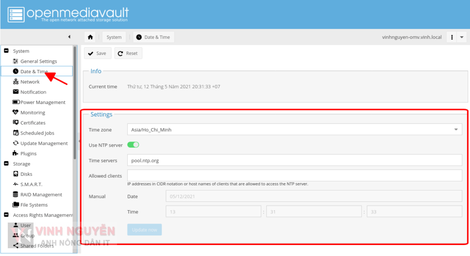Disable the Use NTP server toggle
The image size is (470, 256).
point(133,145)
